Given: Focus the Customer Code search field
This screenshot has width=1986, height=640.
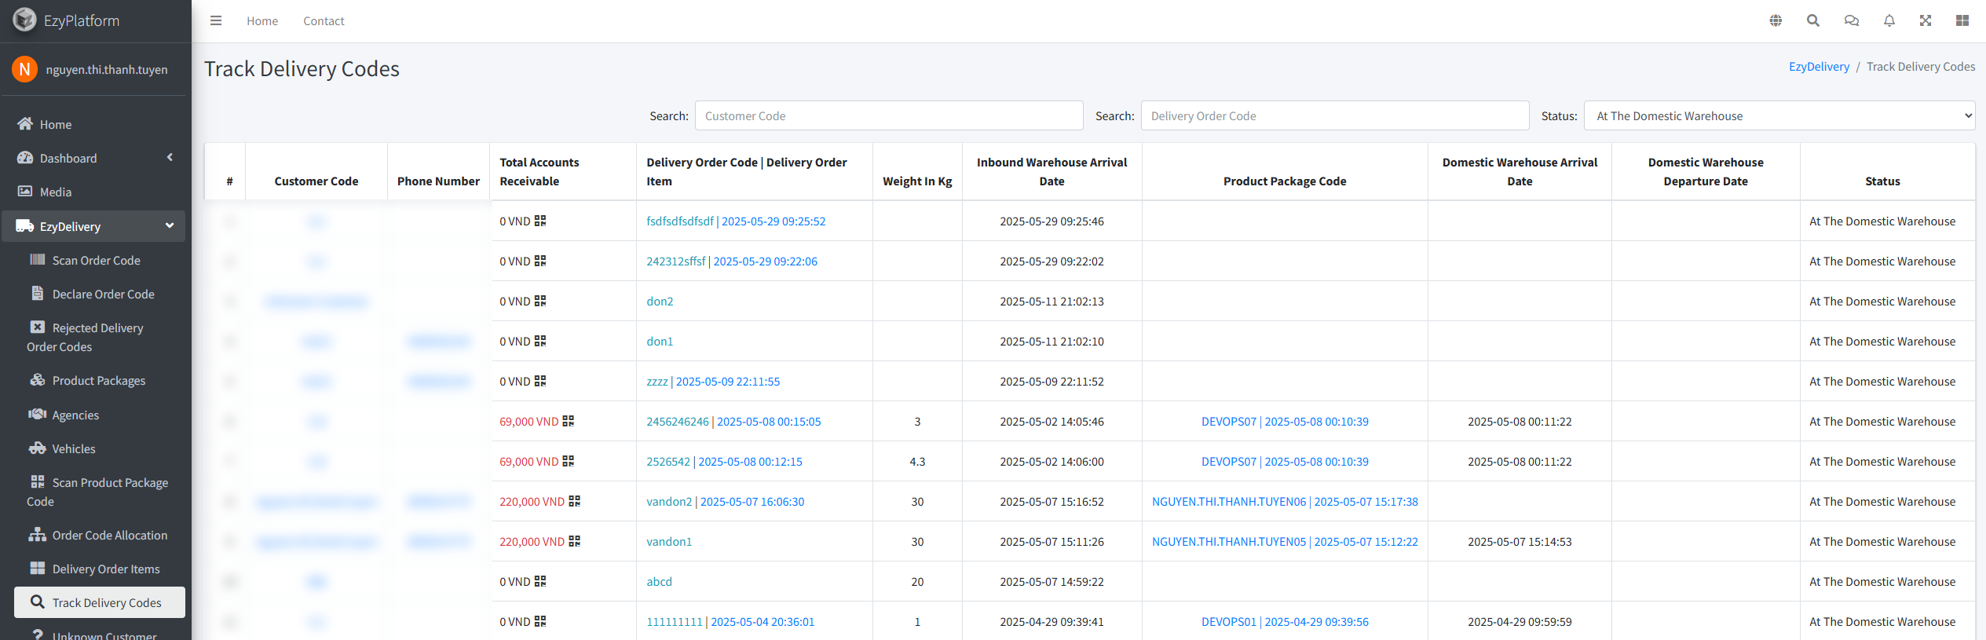Looking at the screenshot, I should pos(889,115).
